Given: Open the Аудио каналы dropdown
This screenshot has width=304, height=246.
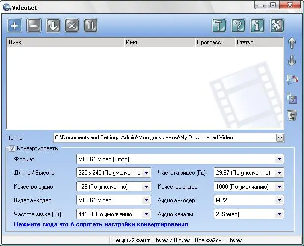Looking at the screenshot, I should (279, 214).
